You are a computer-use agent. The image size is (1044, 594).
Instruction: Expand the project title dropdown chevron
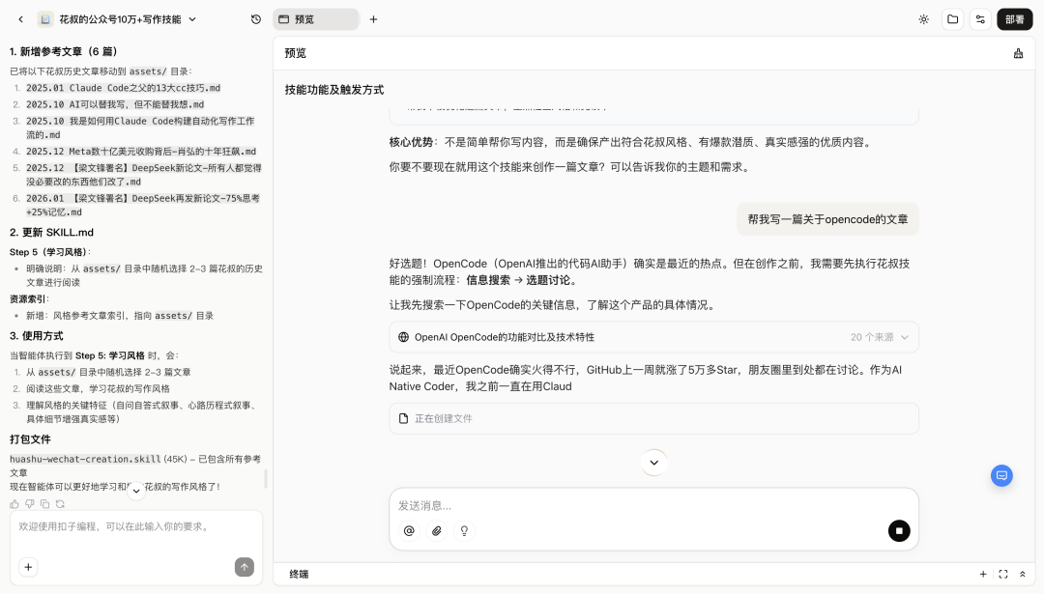pyautogui.click(x=192, y=19)
